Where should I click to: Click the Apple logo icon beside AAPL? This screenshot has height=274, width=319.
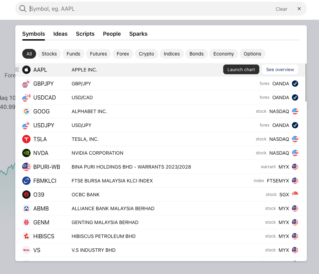[x=26, y=70]
